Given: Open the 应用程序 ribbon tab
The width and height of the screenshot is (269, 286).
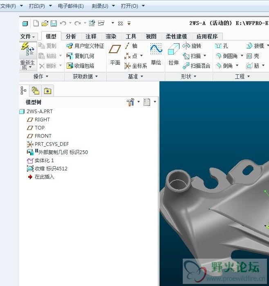Looking at the screenshot, I should click(x=207, y=36).
